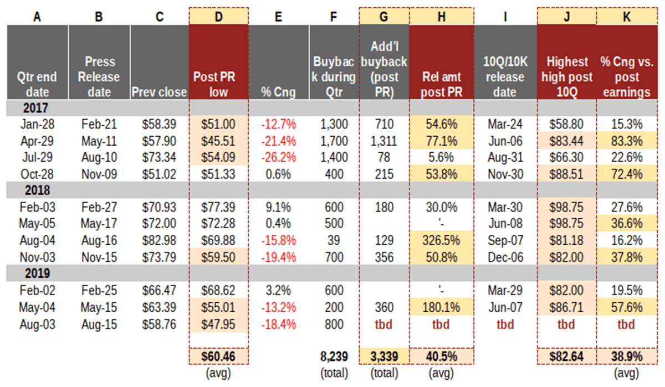Select the column K header letter
665x387 pixels.
click(x=626, y=17)
